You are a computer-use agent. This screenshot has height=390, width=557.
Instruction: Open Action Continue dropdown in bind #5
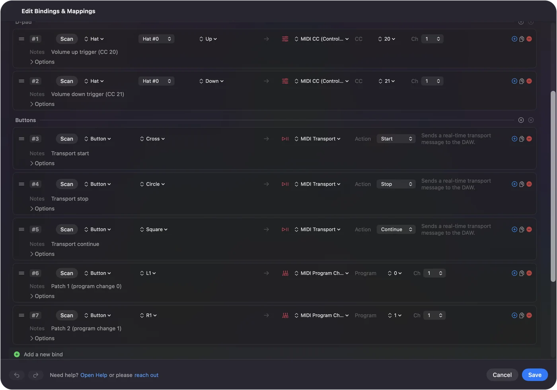396,229
